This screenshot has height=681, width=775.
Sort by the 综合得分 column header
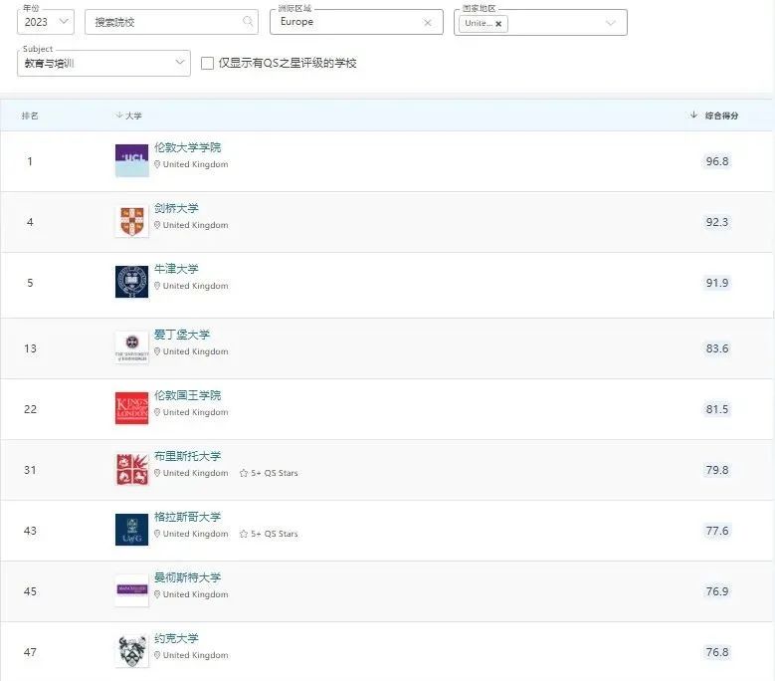point(714,115)
